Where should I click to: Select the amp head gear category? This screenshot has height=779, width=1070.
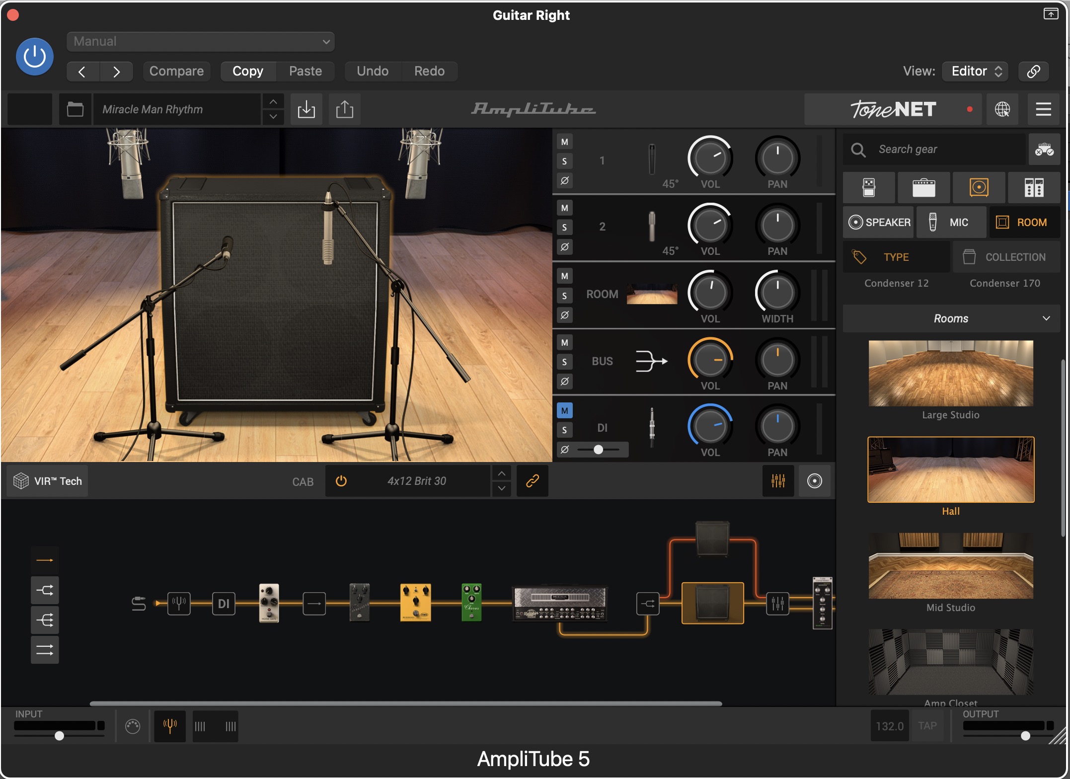coord(924,188)
